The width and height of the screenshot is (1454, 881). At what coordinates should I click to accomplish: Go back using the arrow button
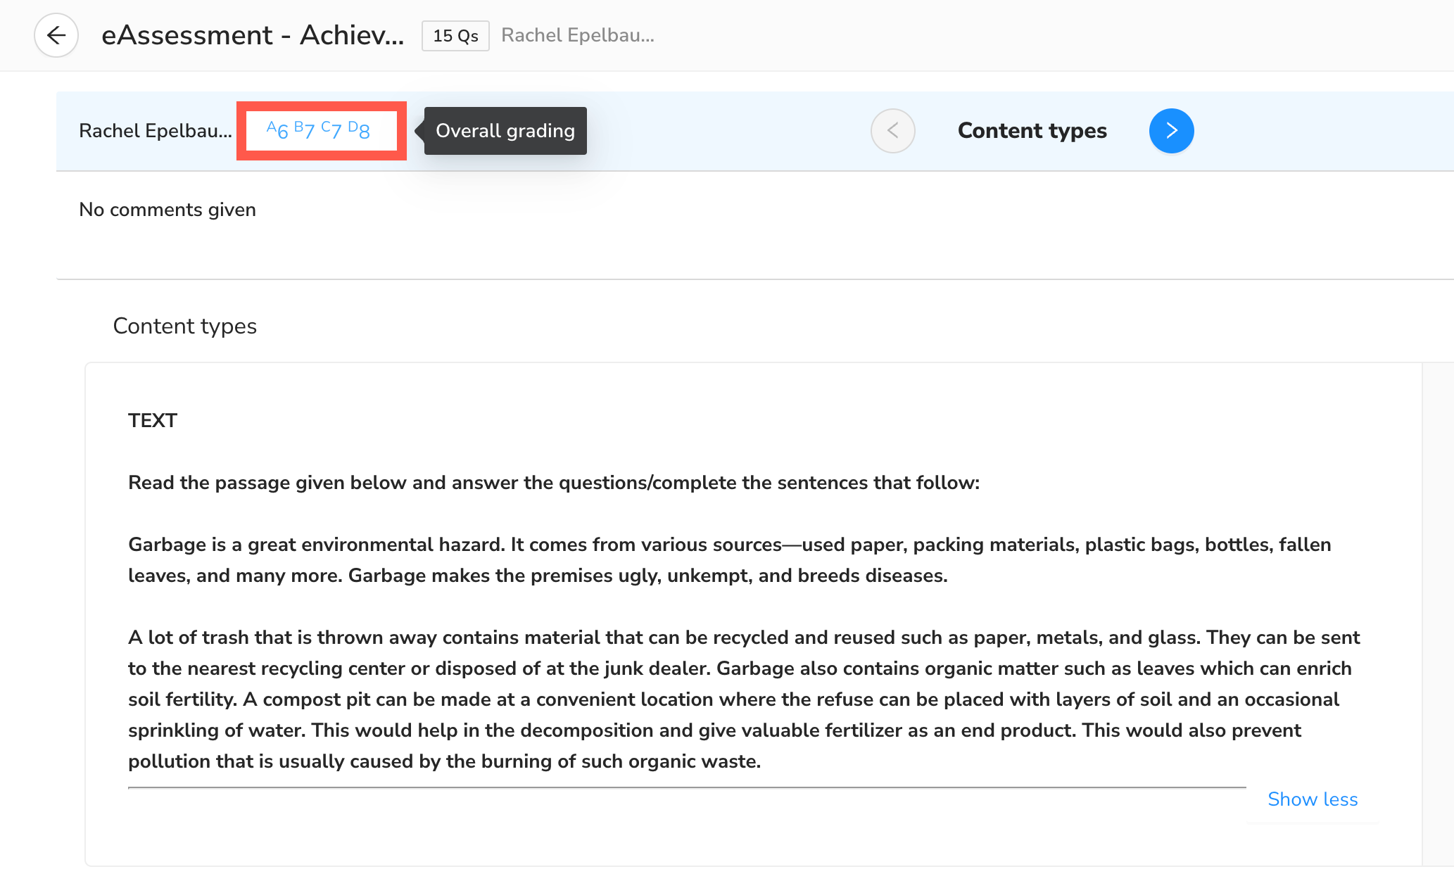click(56, 35)
